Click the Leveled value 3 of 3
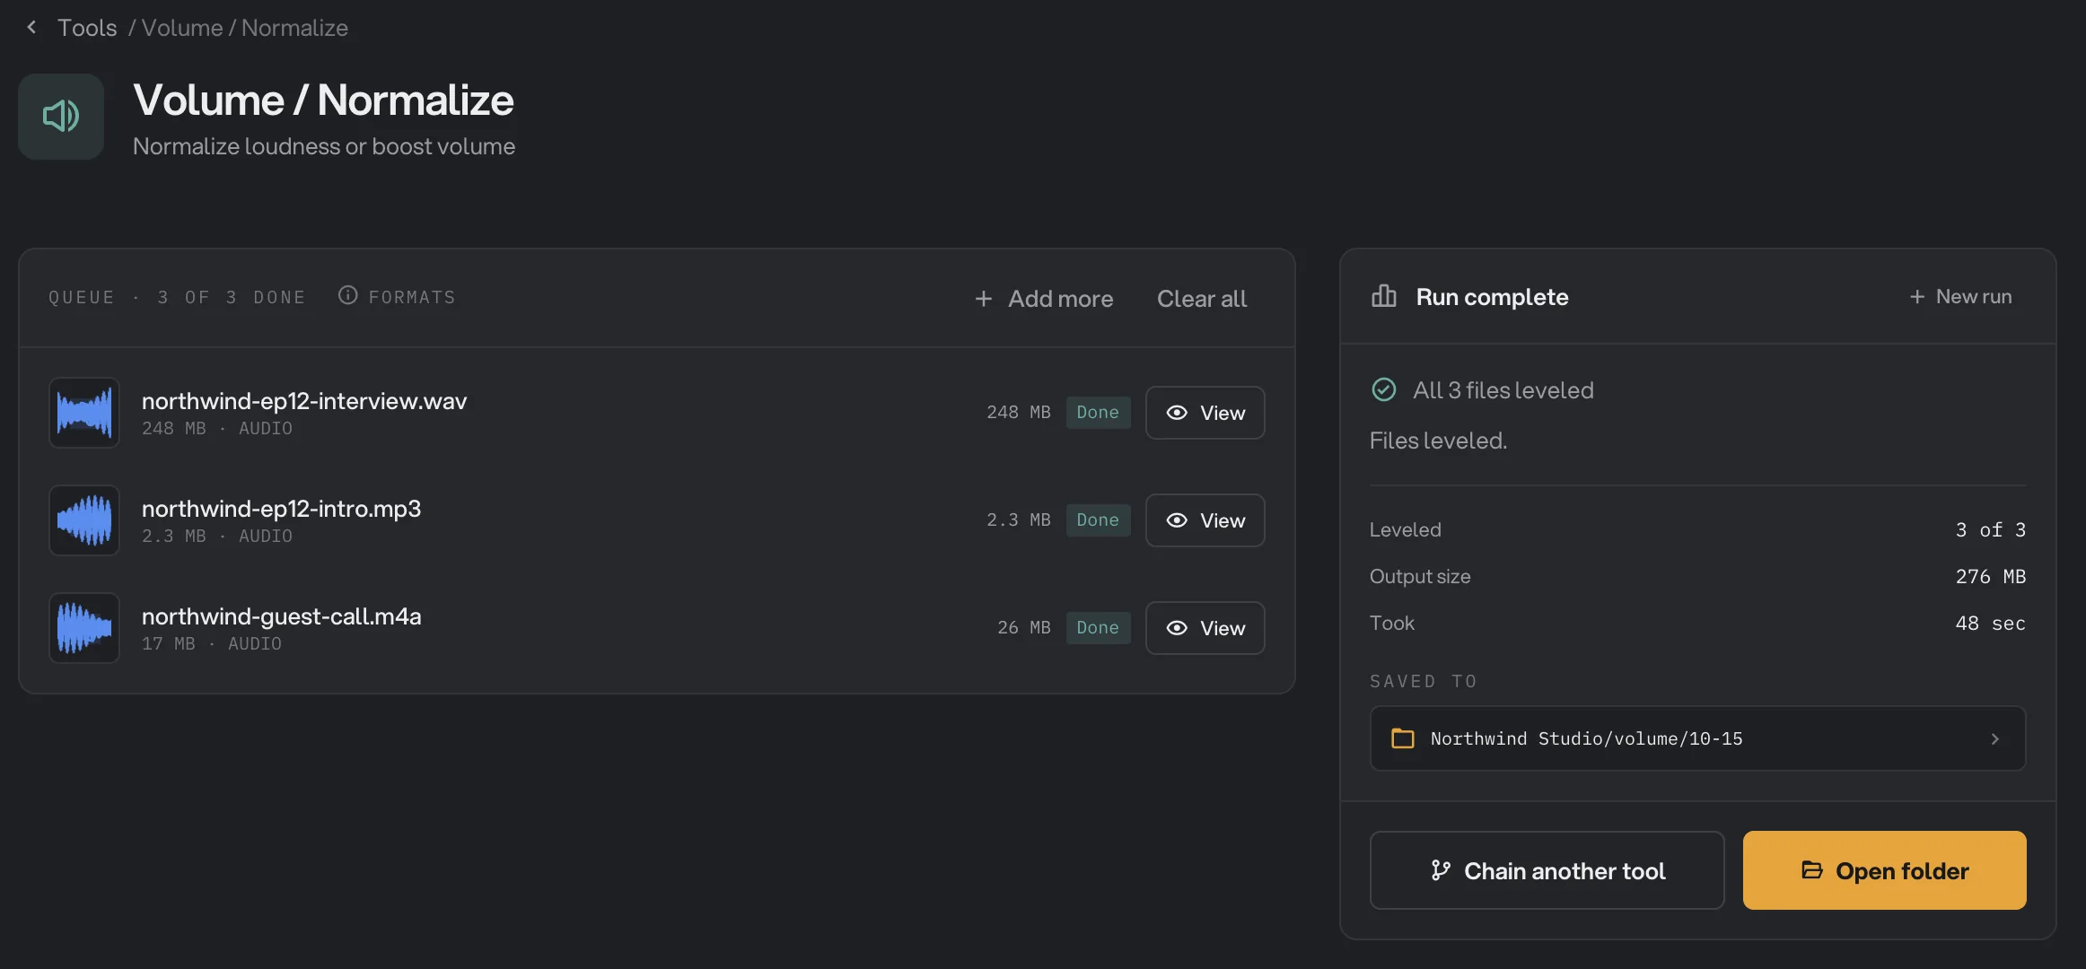 [1990, 529]
